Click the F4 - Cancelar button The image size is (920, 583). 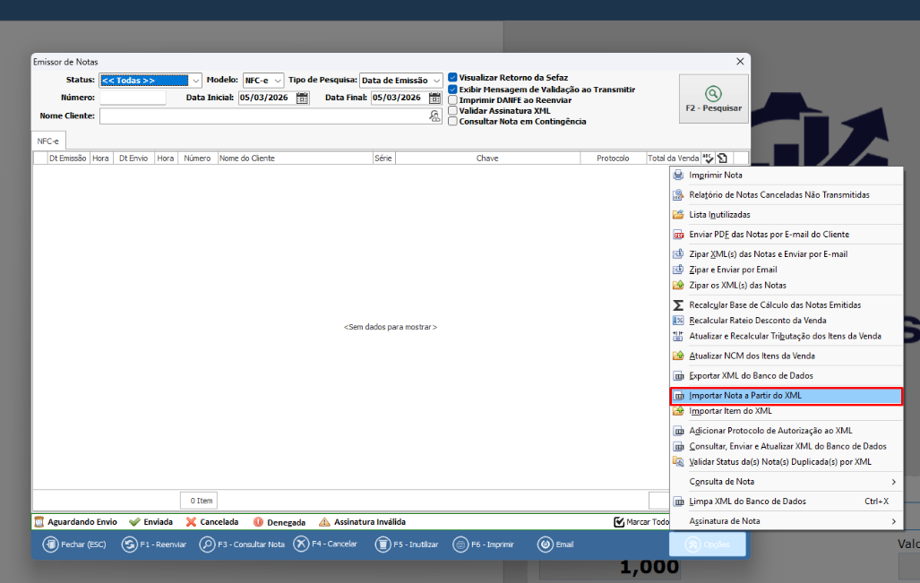[326, 544]
